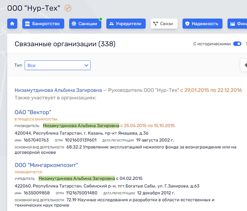Image resolution: width=247 pixels, height=211 pixels.
Task: Click highlighted director name under ОАО "Вектор"
Action: [x=81, y=126]
